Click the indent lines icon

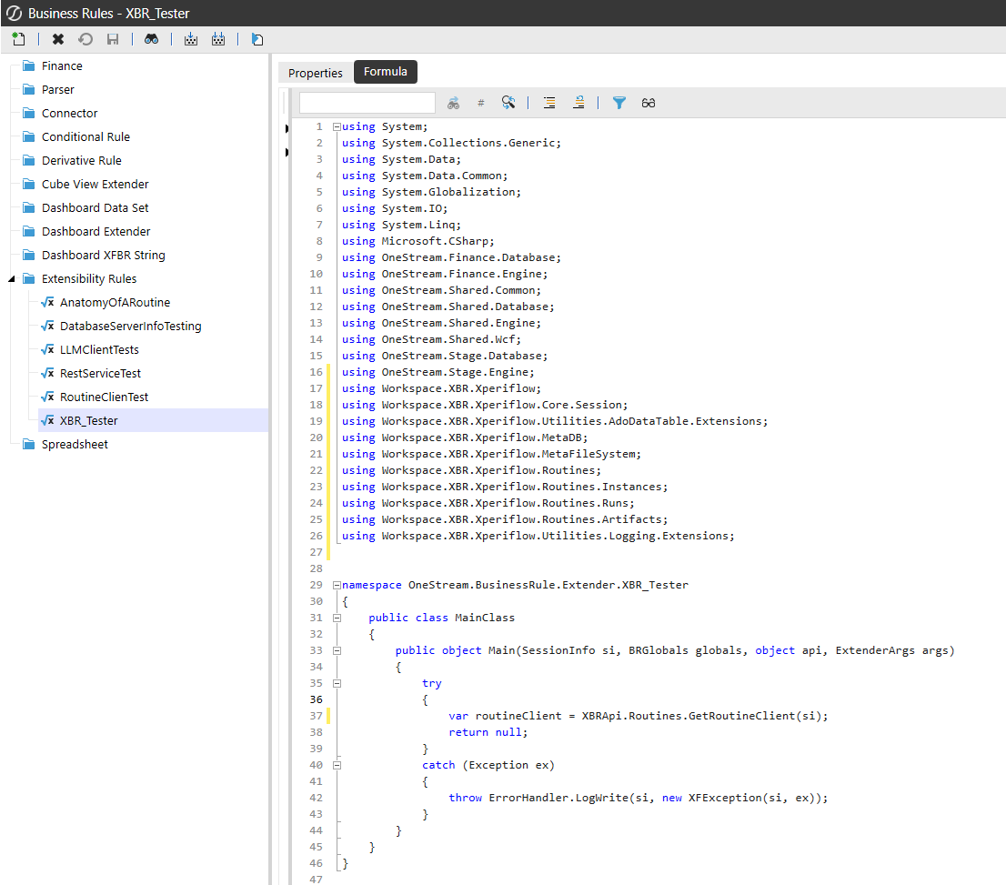tap(549, 103)
